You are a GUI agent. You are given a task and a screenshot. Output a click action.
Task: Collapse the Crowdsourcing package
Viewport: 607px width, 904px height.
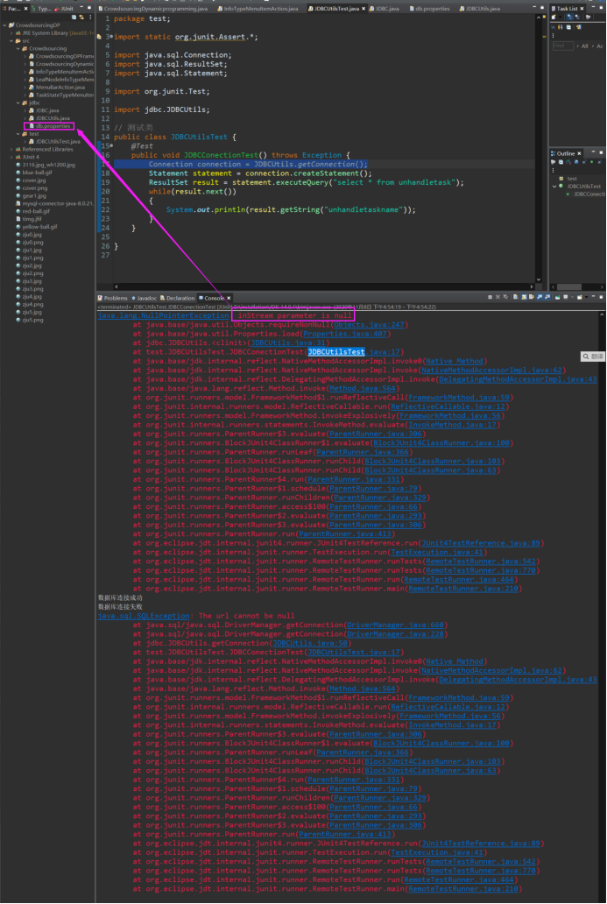pos(18,48)
